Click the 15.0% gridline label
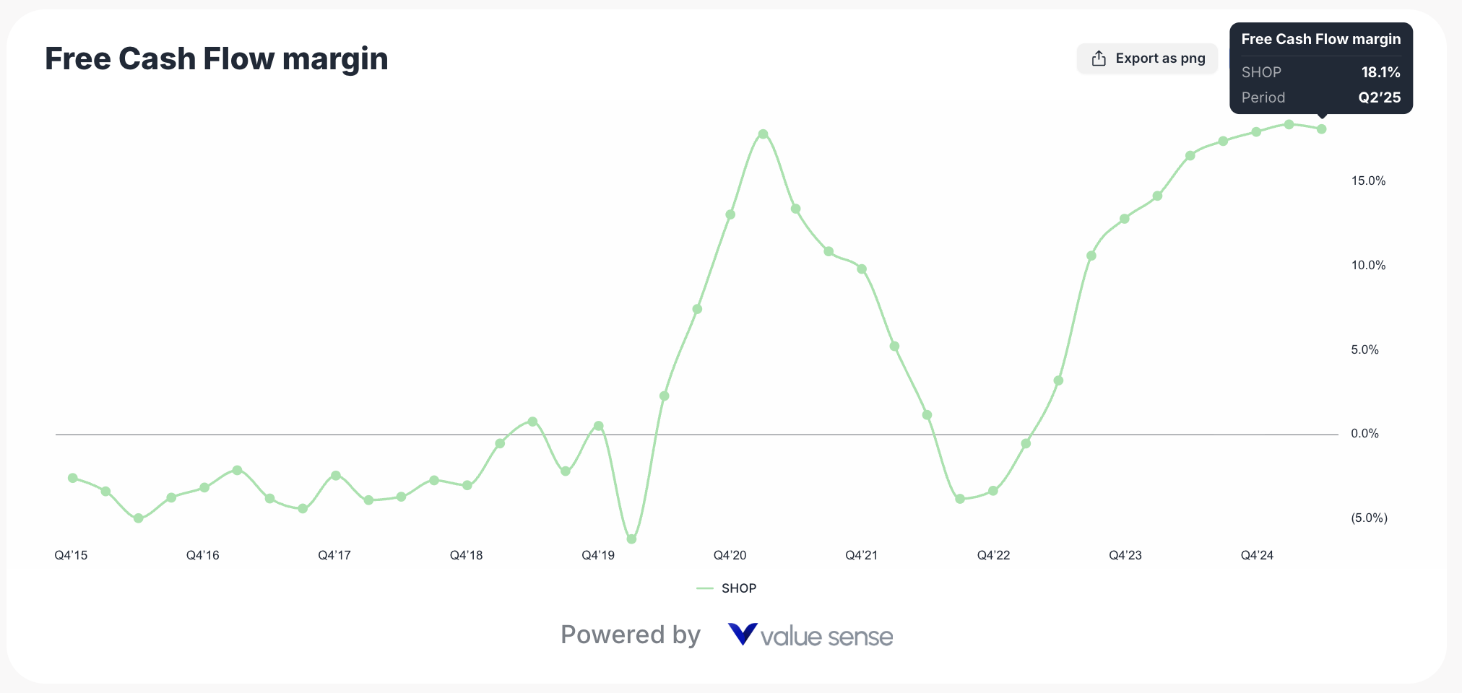This screenshot has width=1462, height=693. (1369, 180)
